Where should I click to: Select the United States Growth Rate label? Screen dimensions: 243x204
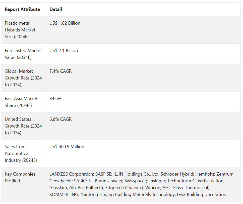point(23,126)
